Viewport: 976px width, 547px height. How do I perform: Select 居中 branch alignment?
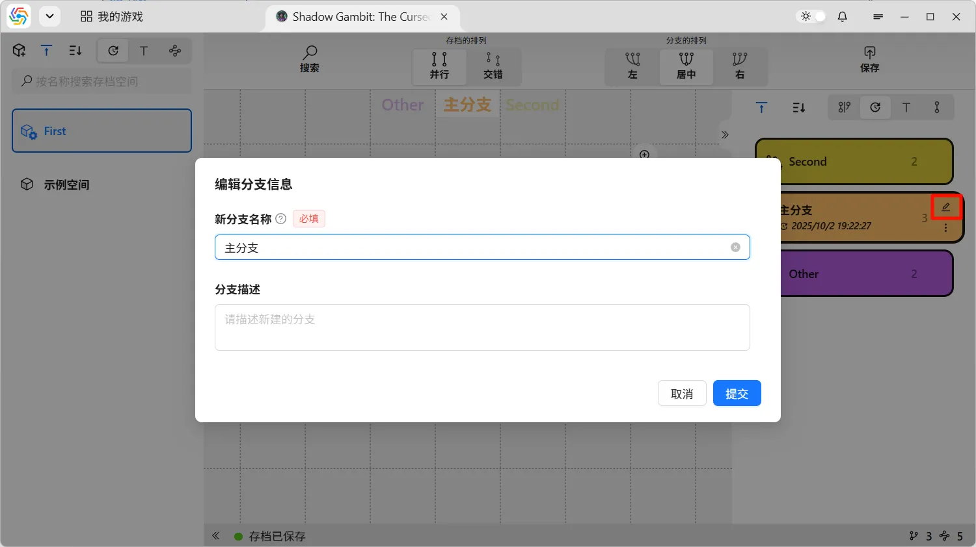click(x=686, y=66)
